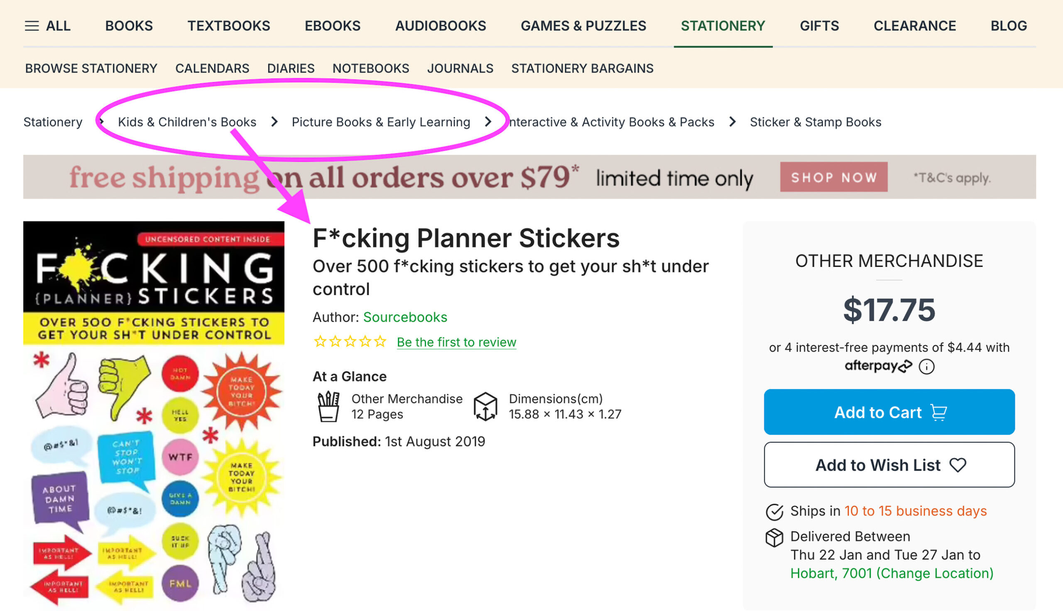1063x611 pixels.
Task: Click the star rating bar
Action: click(x=350, y=342)
